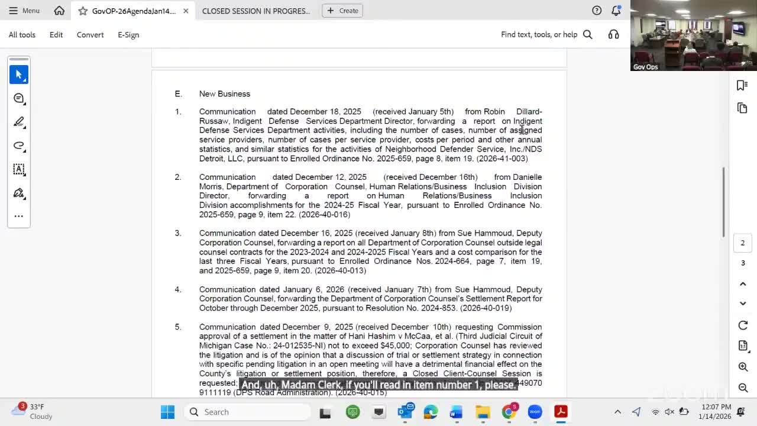Toggle actual size page view
Image resolution: width=757 pixels, height=426 pixels.
coord(743,346)
